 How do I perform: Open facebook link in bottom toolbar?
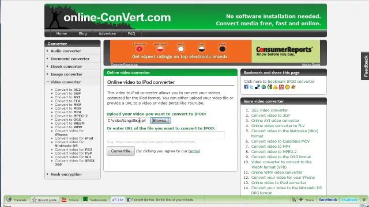coord(328,200)
